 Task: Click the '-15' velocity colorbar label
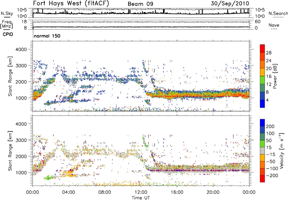click(x=271, y=154)
